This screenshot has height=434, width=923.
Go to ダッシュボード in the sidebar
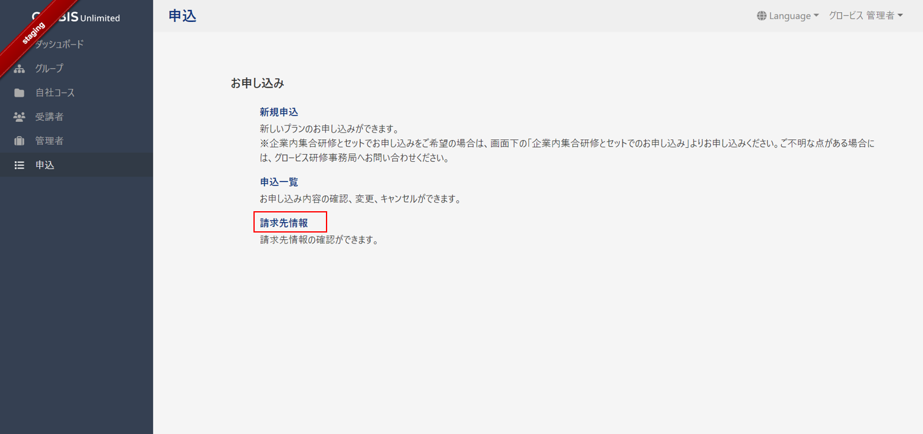click(76, 44)
